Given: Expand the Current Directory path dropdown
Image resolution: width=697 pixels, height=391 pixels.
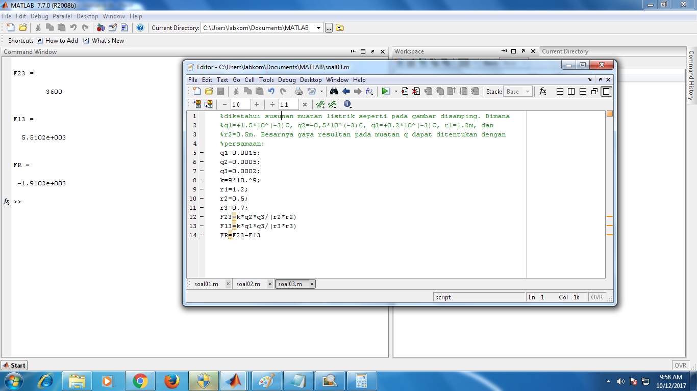Looking at the screenshot, I should (x=318, y=27).
